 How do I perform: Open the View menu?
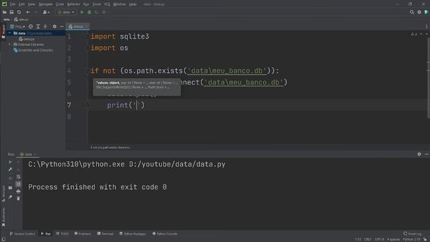pyautogui.click(x=32, y=4)
